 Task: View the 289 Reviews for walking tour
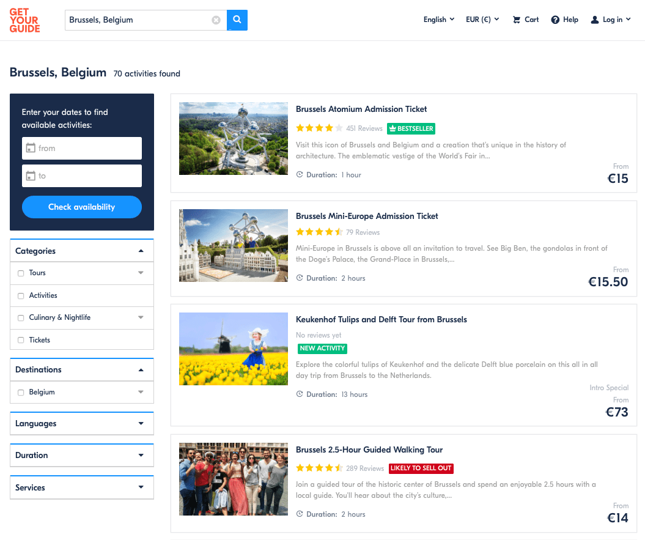pos(365,468)
